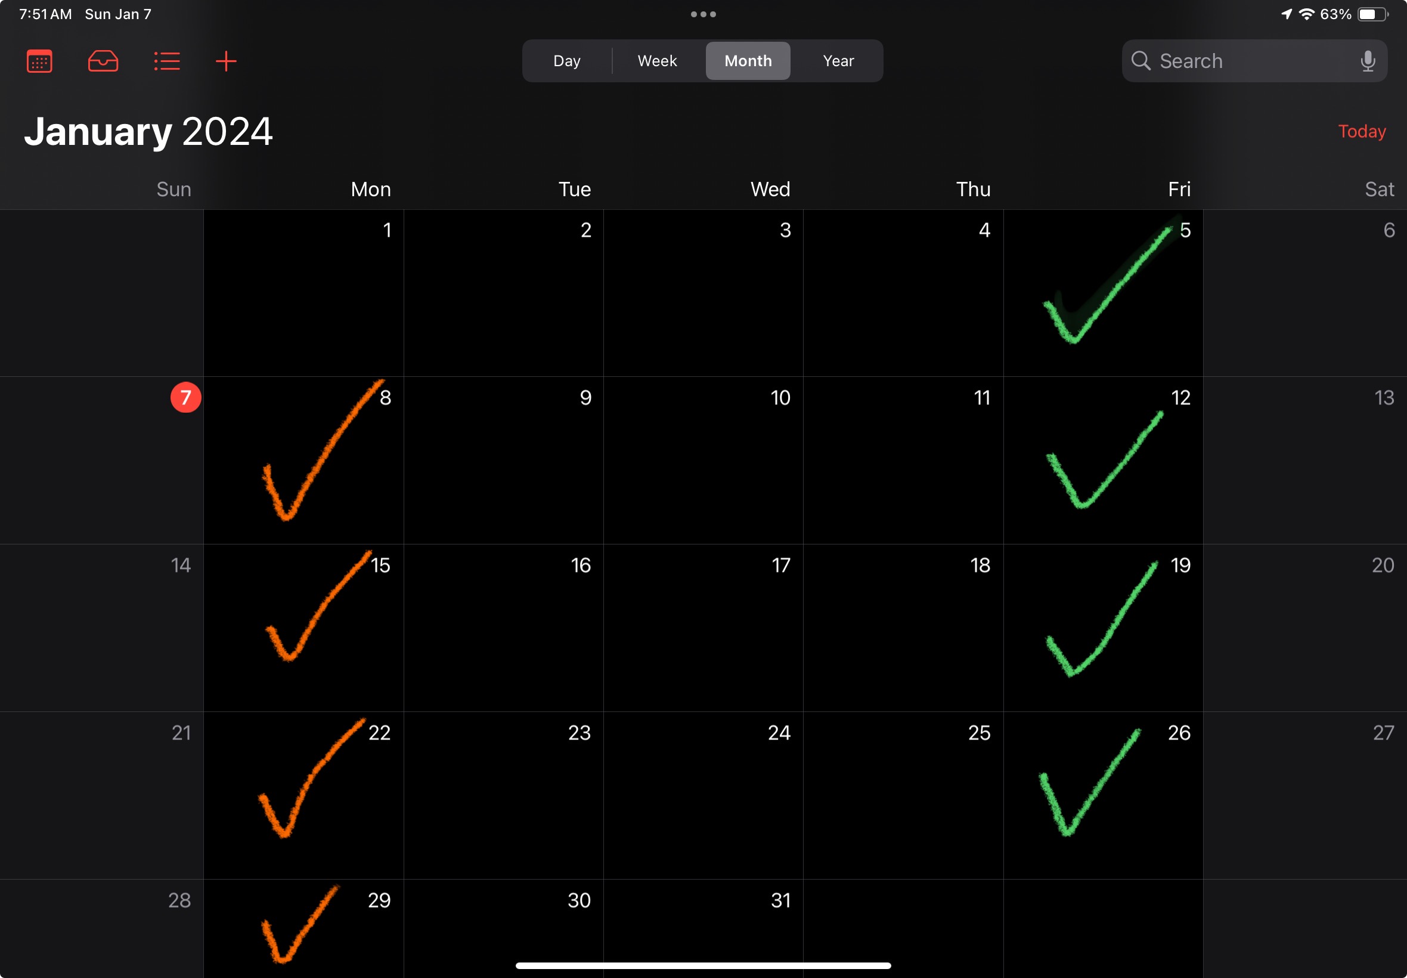Add a new event with plus icon

pos(226,61)
